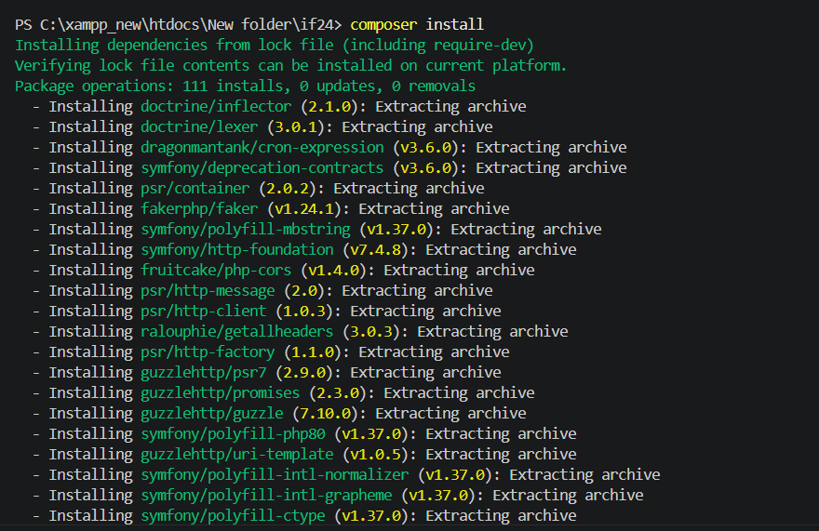The height and width of the screenshot is (531, 819).
Task: Click package name guzzlehttp/guzzle
Action: click(x=211, y=414)
